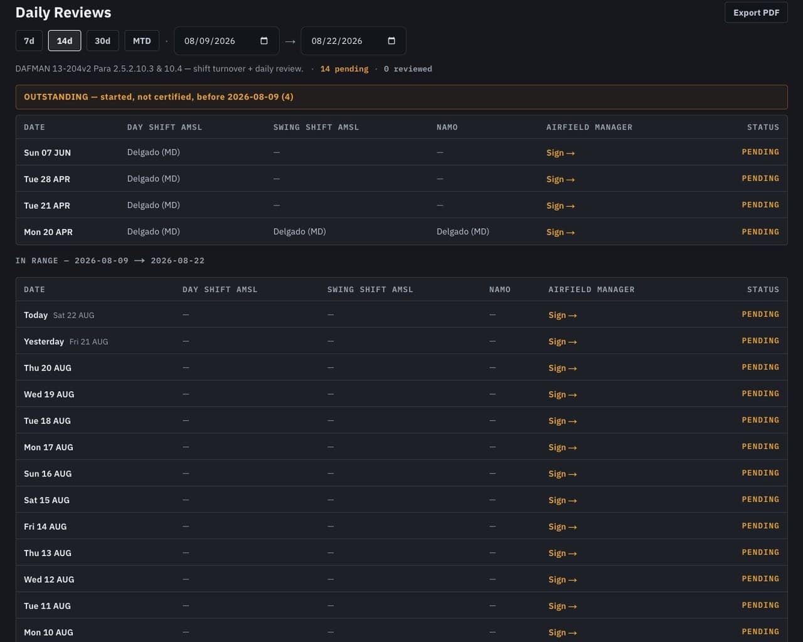Click the Sat 15 AUG date cell
This screenshot has width=803, height=642.
pyautogui.click(x=46, y=500)
